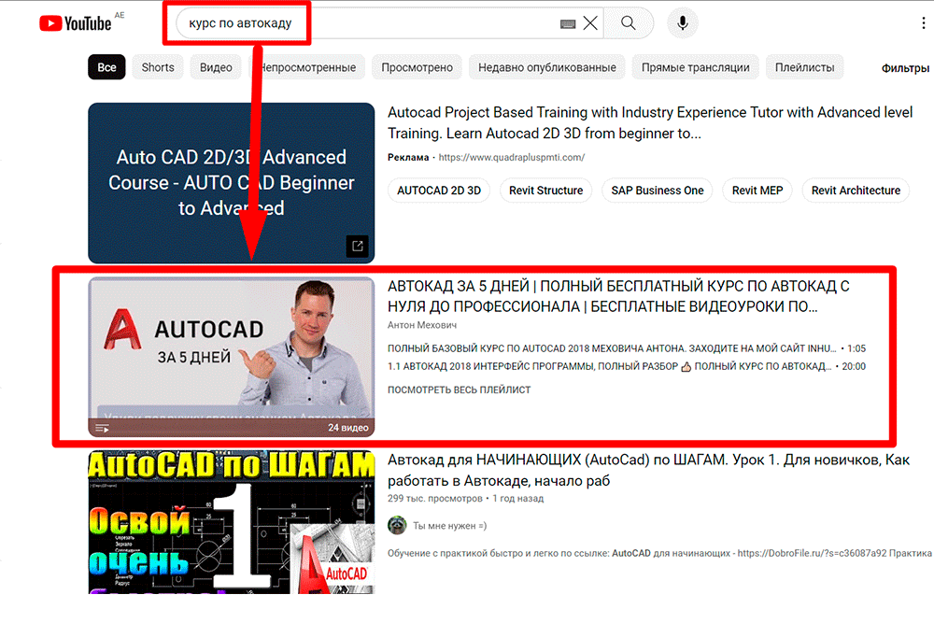Play the ПОЛНЫЙ БАЗОВЫЙ КУРС 1:05 video
This screenshot has width=934, height=623.
tap(627, 348)
